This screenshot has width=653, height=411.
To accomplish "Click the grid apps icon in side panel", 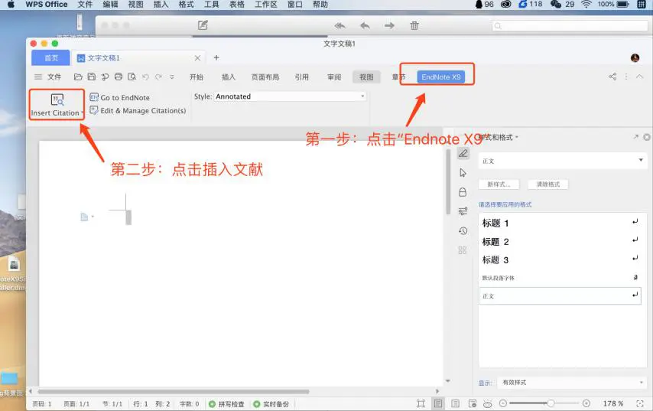I will click(x=463, y=250).
